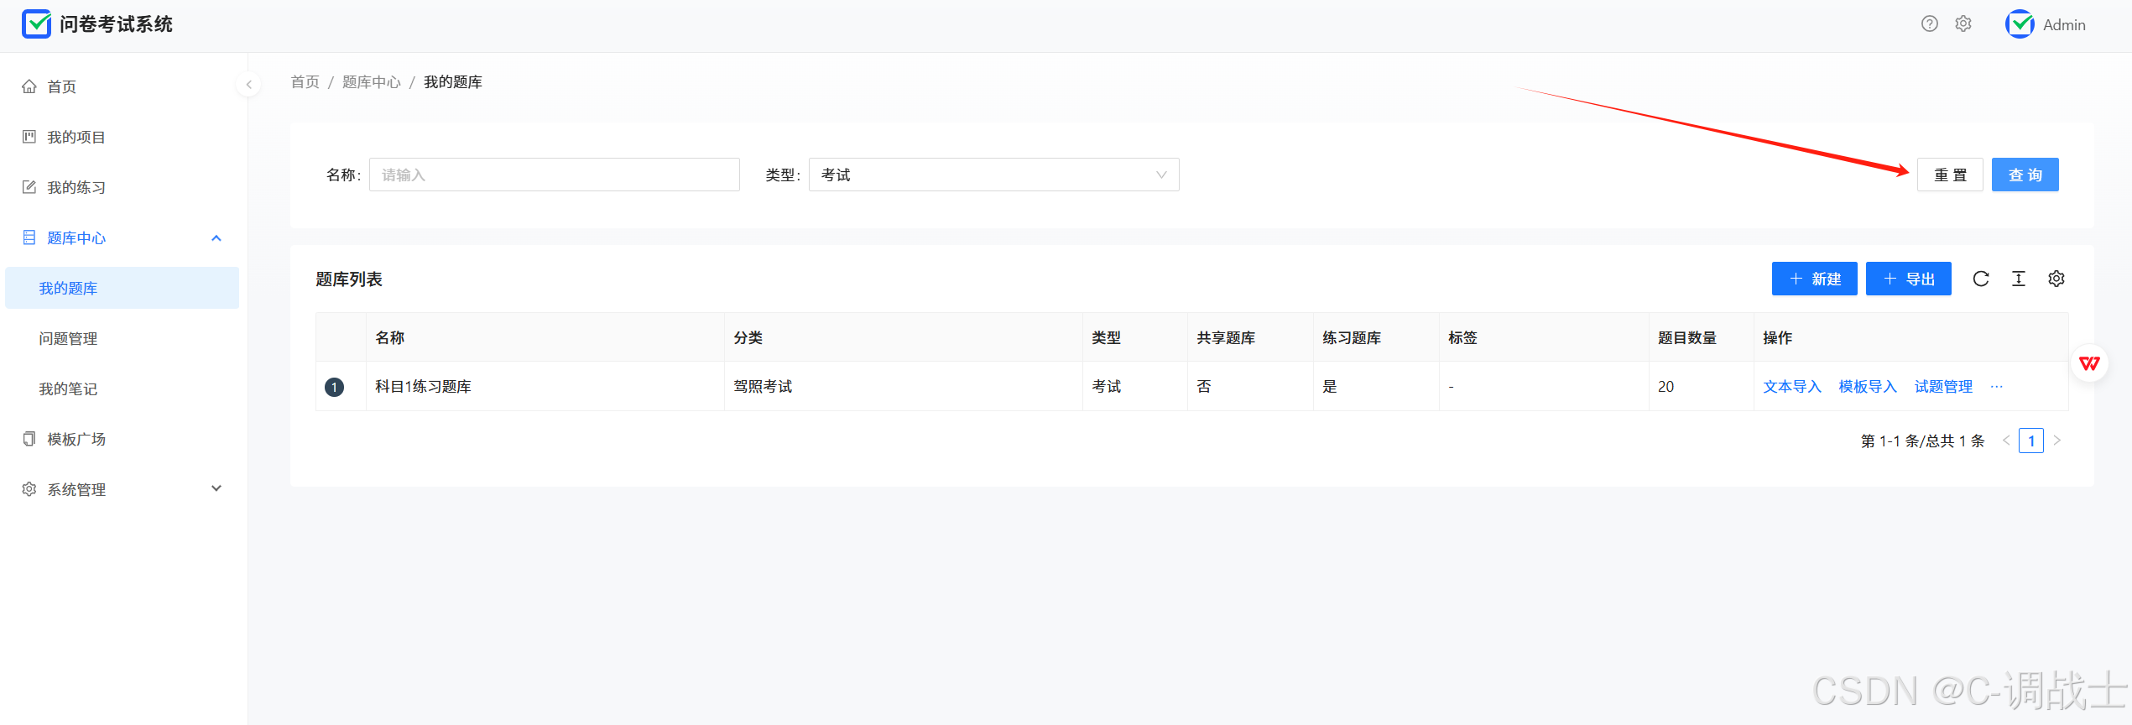
Task: Select page 1 in pagination
Action: tap(2031, 441)
